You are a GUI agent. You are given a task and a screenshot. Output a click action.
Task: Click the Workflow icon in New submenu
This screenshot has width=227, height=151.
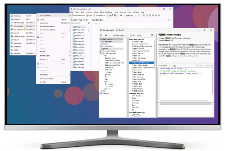(12, 53)
